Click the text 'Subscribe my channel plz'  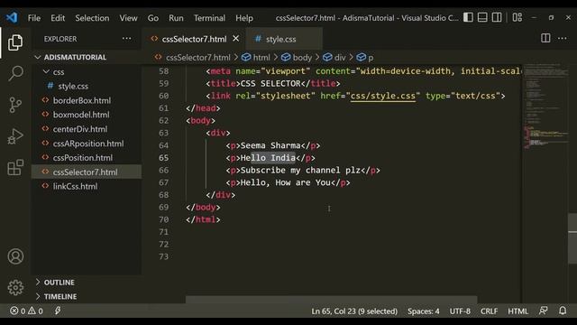point(300,171)
